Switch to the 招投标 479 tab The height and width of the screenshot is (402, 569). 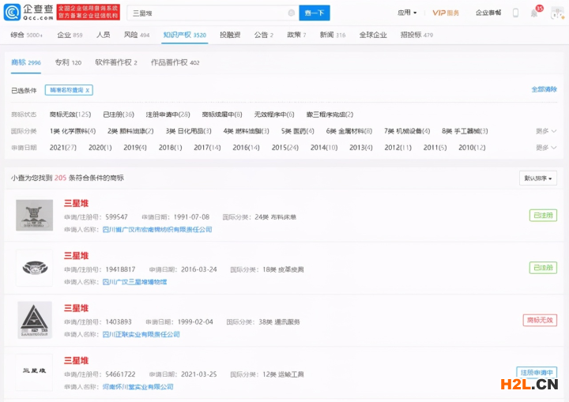coord(416,35)
